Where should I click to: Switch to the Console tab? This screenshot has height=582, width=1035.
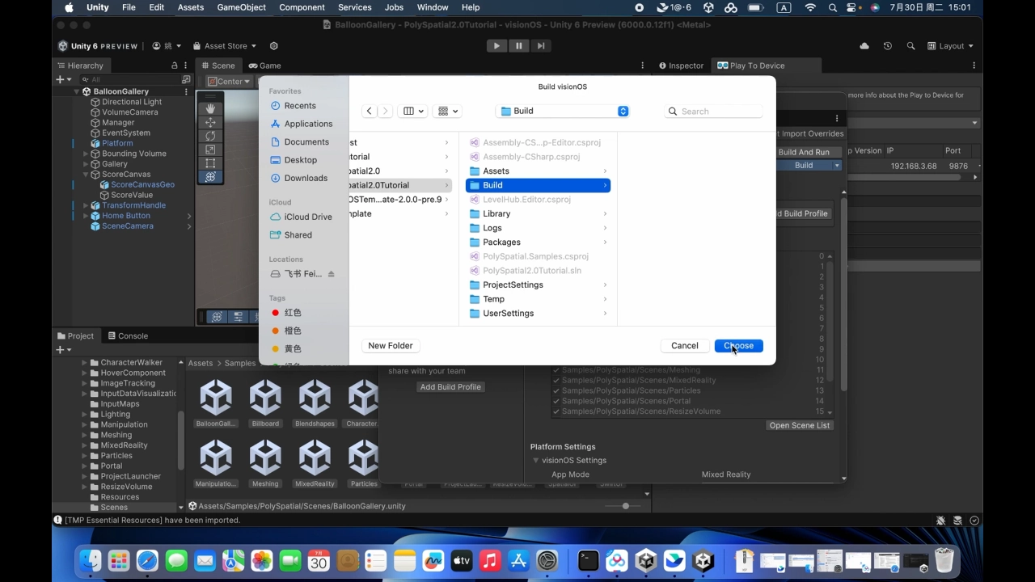pos(127,336)
